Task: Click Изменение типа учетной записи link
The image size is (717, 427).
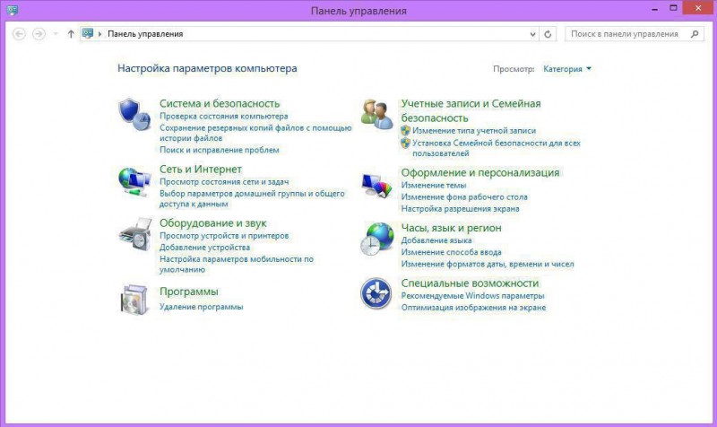Action: coord(474,131)
